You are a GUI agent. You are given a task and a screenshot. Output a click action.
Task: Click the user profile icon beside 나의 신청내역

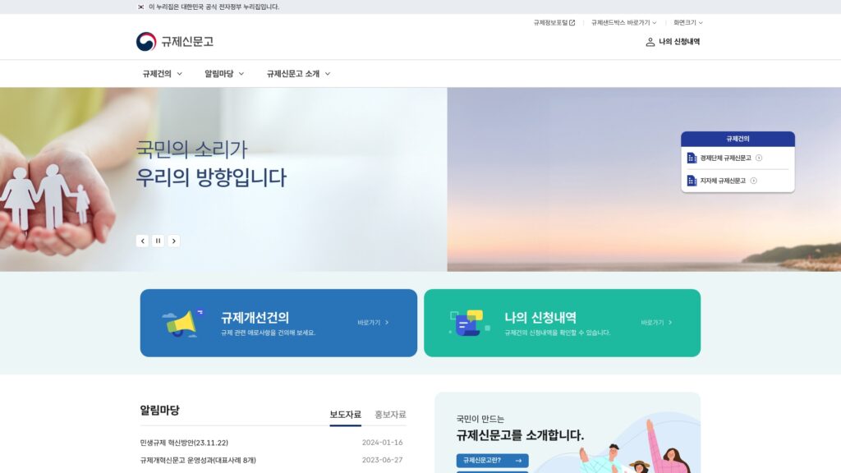[650, 42]
